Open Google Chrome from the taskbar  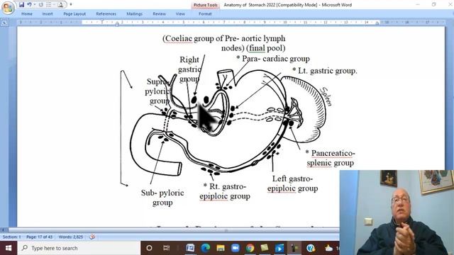coord(250,248)
